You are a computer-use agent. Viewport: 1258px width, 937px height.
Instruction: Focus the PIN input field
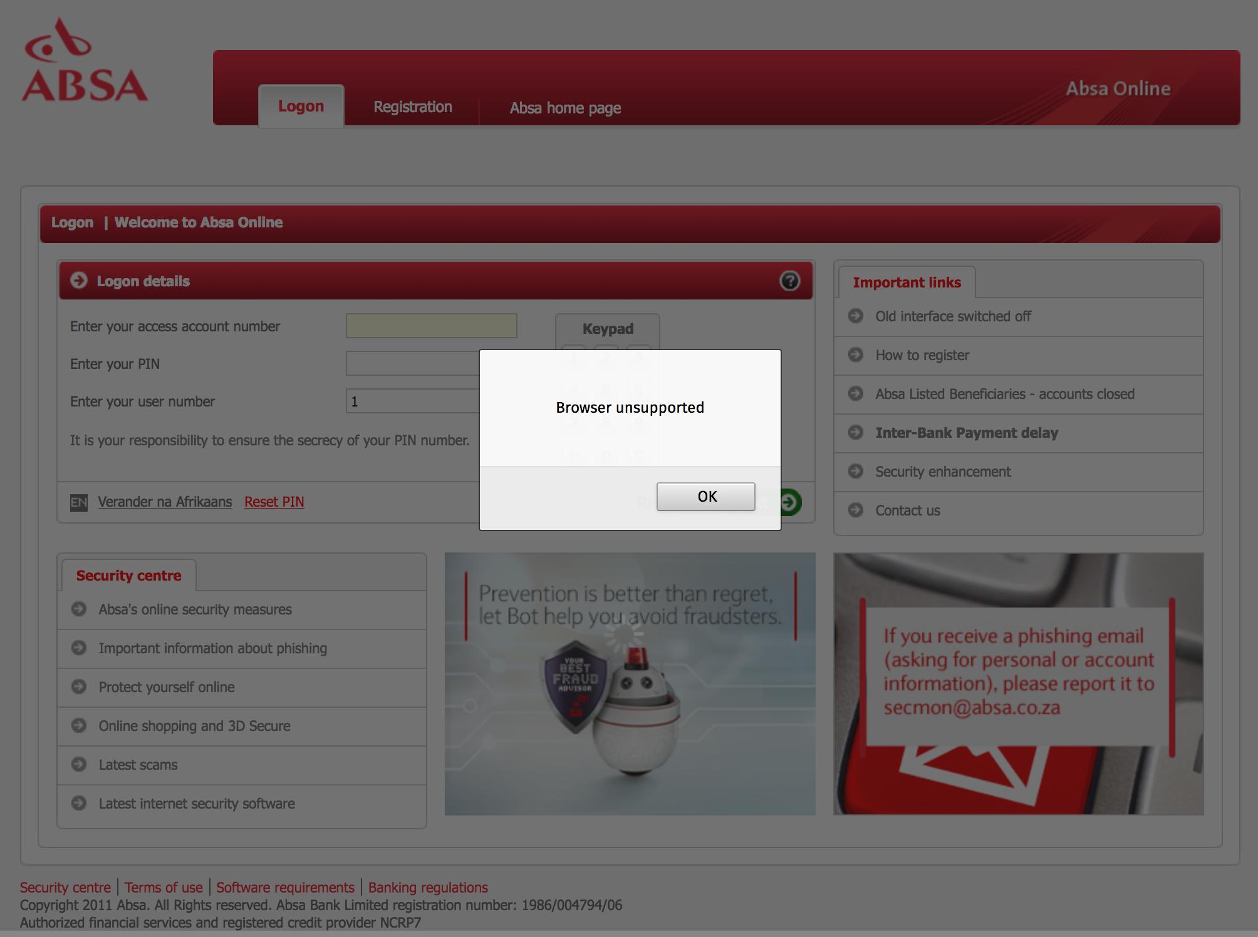click(413, 363)
